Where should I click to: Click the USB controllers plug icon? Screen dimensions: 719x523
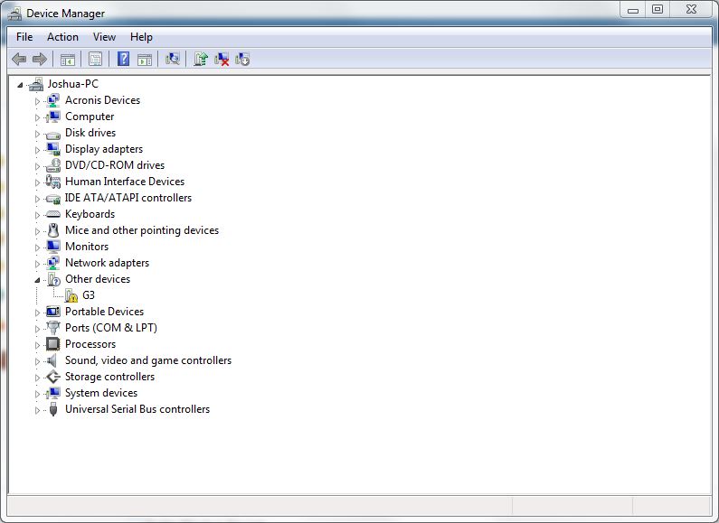[x=53, y=409]
